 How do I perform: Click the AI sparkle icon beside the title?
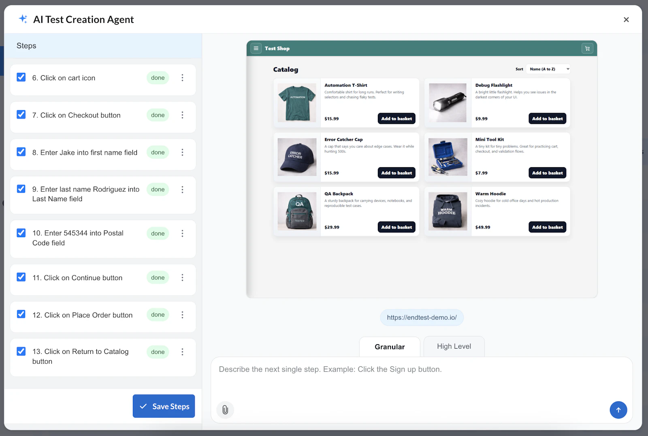pyautogui.click(x=23, y=19)
